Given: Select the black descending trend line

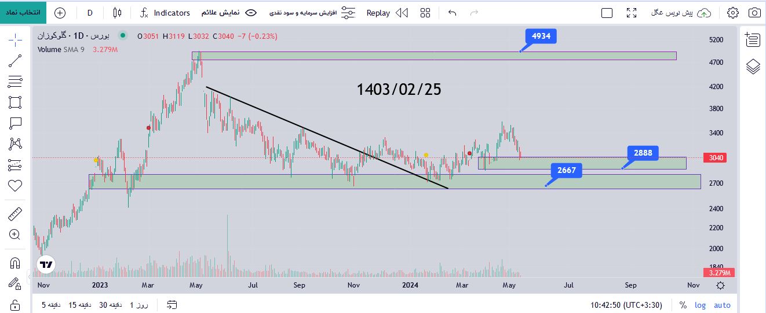Looking at the screenshot, I should pyautogui.click(x=326, y=137).
